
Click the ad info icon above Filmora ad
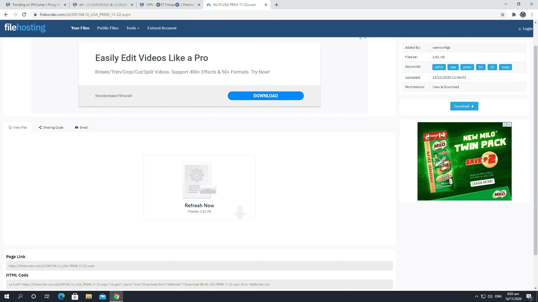[x=361, y=38]
